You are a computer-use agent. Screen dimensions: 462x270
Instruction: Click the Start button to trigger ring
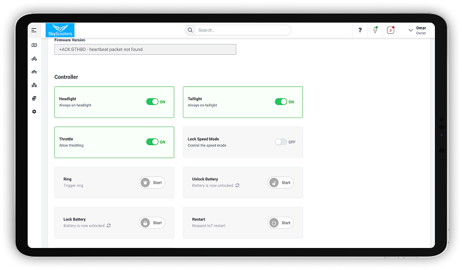point(152,182)
